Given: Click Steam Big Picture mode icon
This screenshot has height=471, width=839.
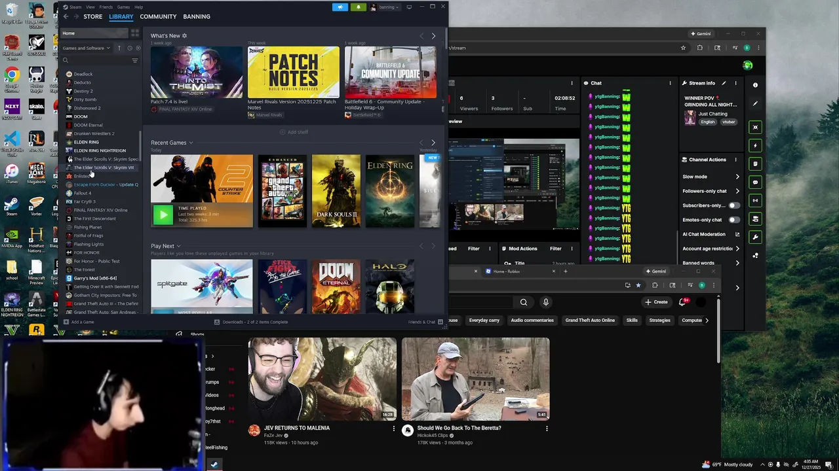Looking at the screenshot, I should pos(409,7).
